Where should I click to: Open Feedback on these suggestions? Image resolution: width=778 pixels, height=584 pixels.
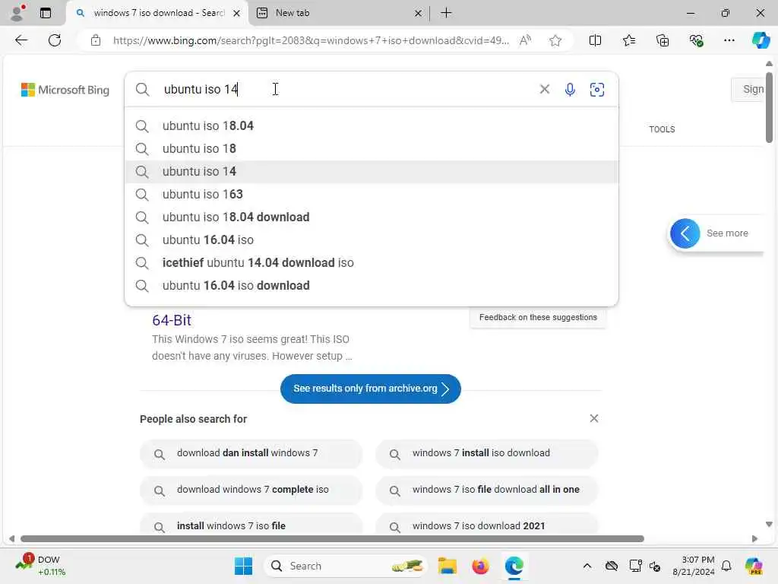click(538, 317)
